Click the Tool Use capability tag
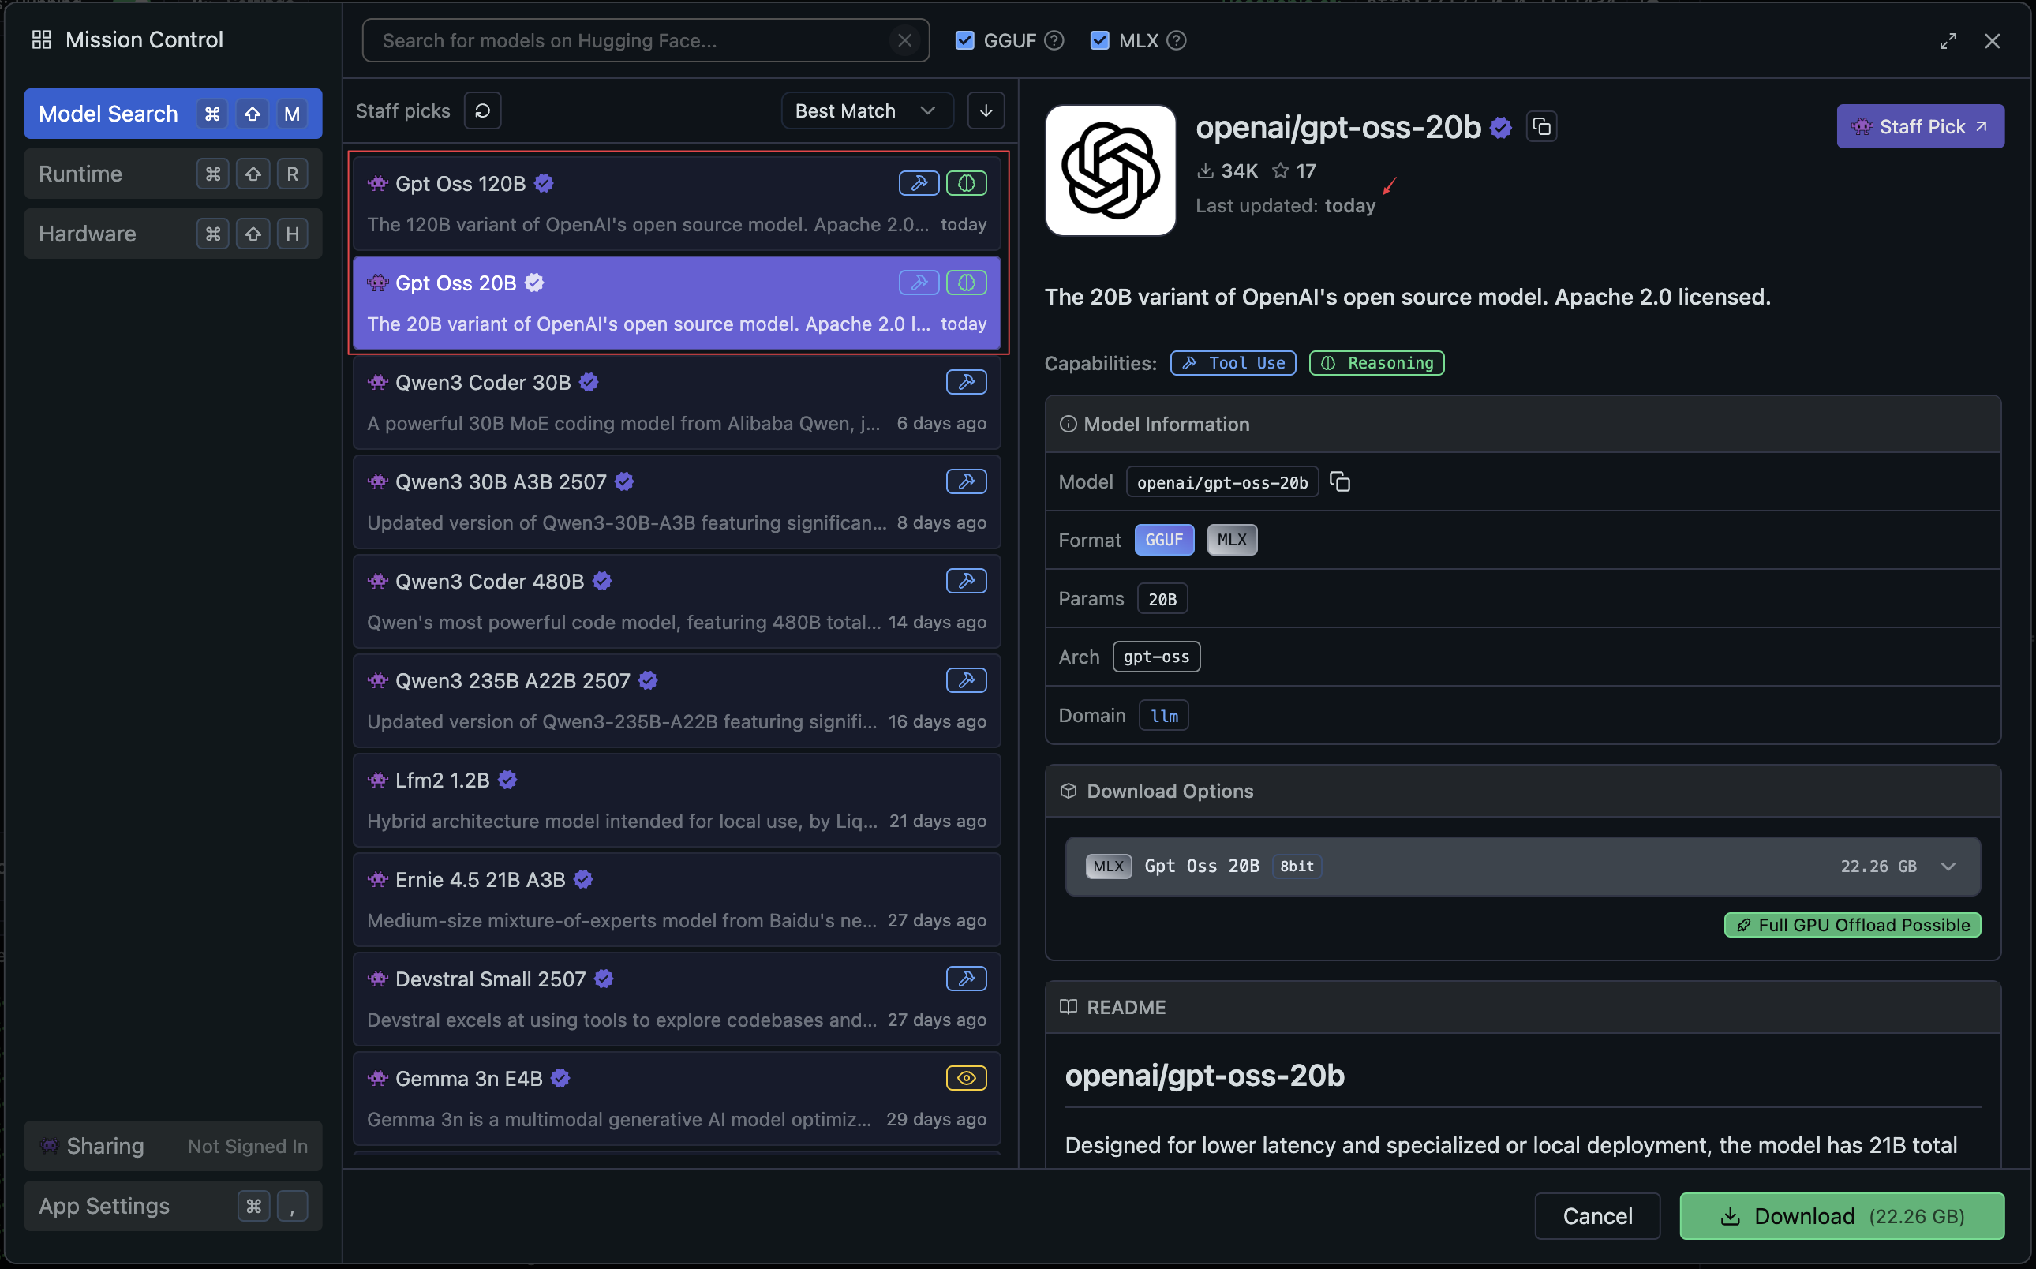Image resolution: width=2036 pixels, height=1269 pixels. 1233,362
